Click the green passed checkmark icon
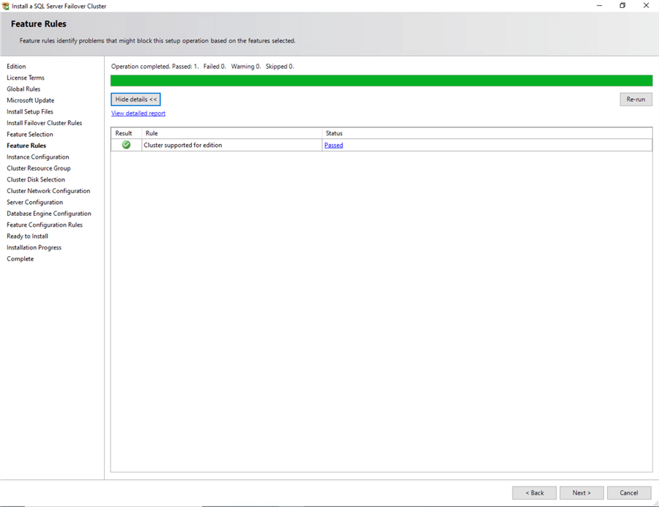The height and width of the screenshot is (507, 659). tap(126, 145)
